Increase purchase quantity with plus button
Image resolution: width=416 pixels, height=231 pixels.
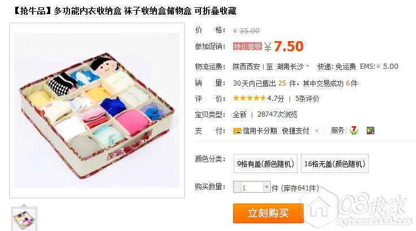(x=266, y=186)
